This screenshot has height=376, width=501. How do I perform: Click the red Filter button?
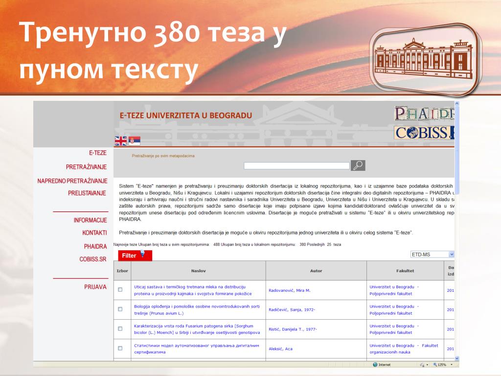coord(135,256)
